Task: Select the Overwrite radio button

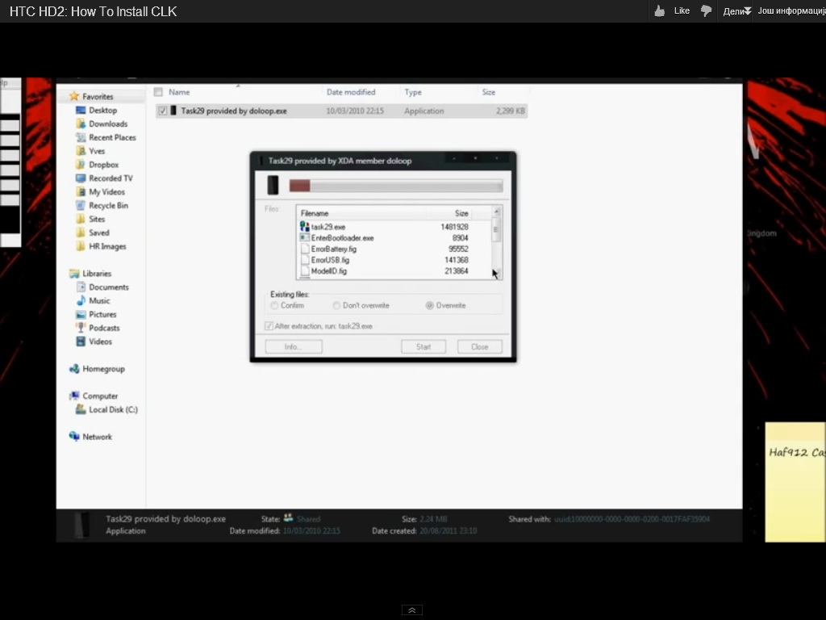Action: coord(430,306)
